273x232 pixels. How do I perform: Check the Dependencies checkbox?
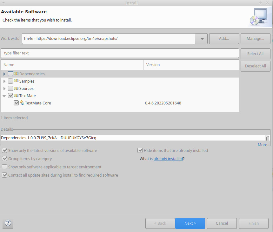[x=10, y=74]
